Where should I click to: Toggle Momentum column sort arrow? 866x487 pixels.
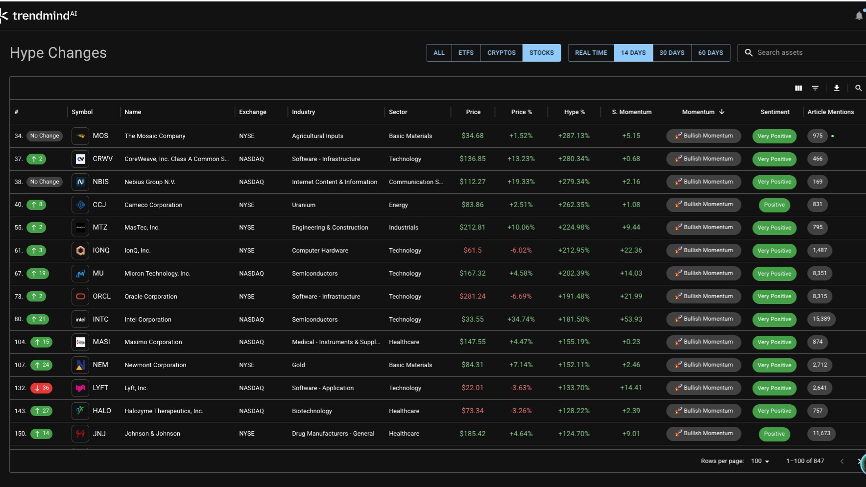(x=722, y=112)
